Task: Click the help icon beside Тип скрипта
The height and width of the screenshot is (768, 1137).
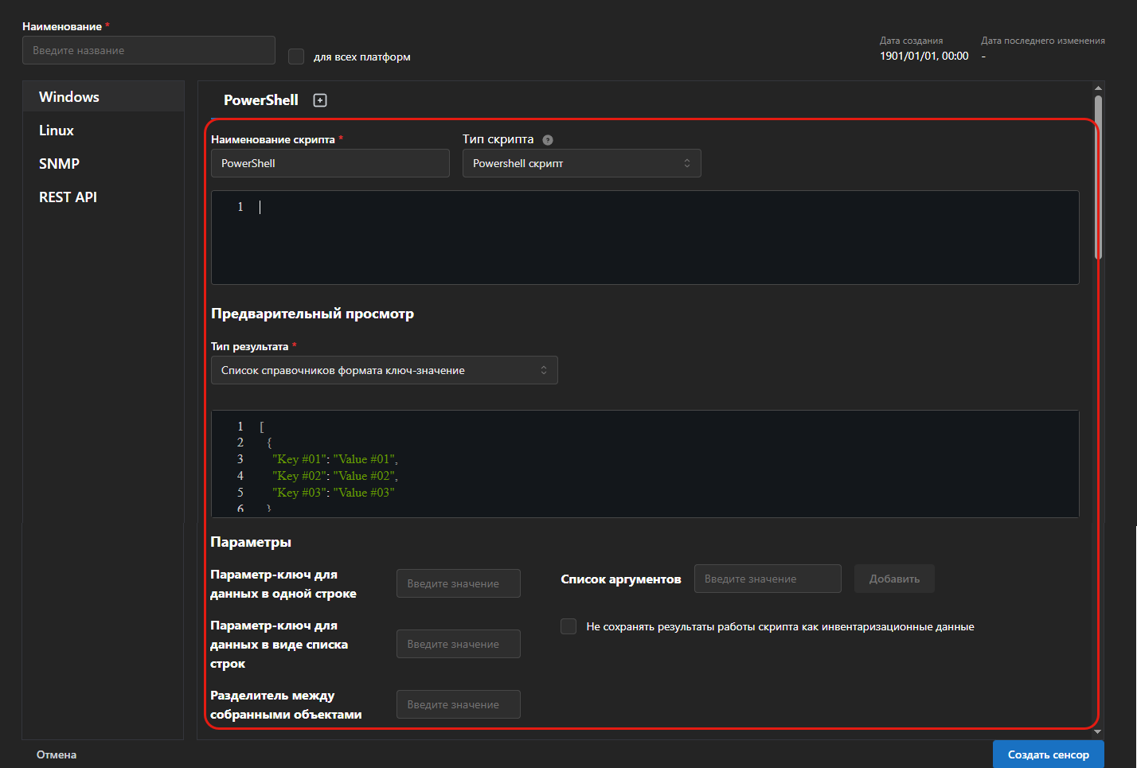Action: tap(548, 140)
